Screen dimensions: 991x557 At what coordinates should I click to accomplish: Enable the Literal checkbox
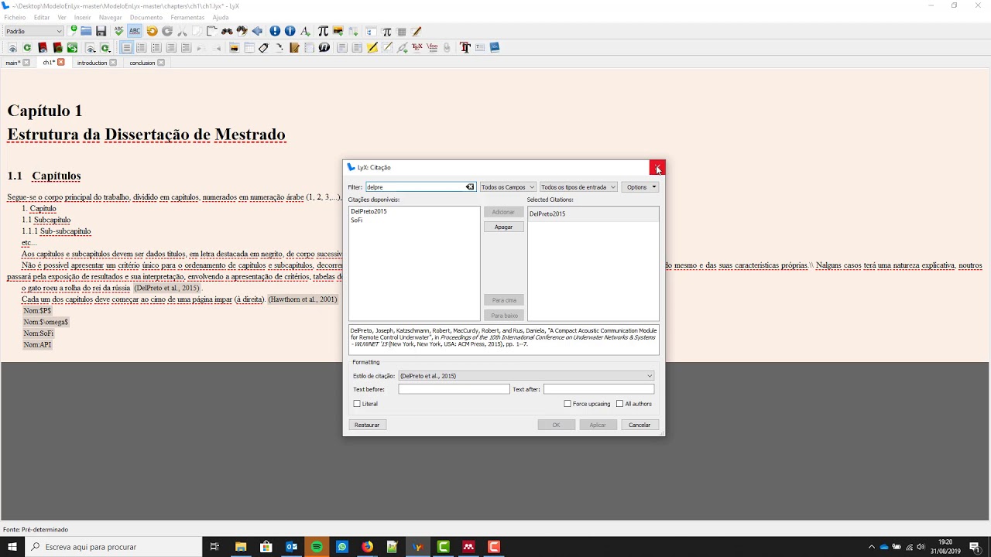point(357,404)
